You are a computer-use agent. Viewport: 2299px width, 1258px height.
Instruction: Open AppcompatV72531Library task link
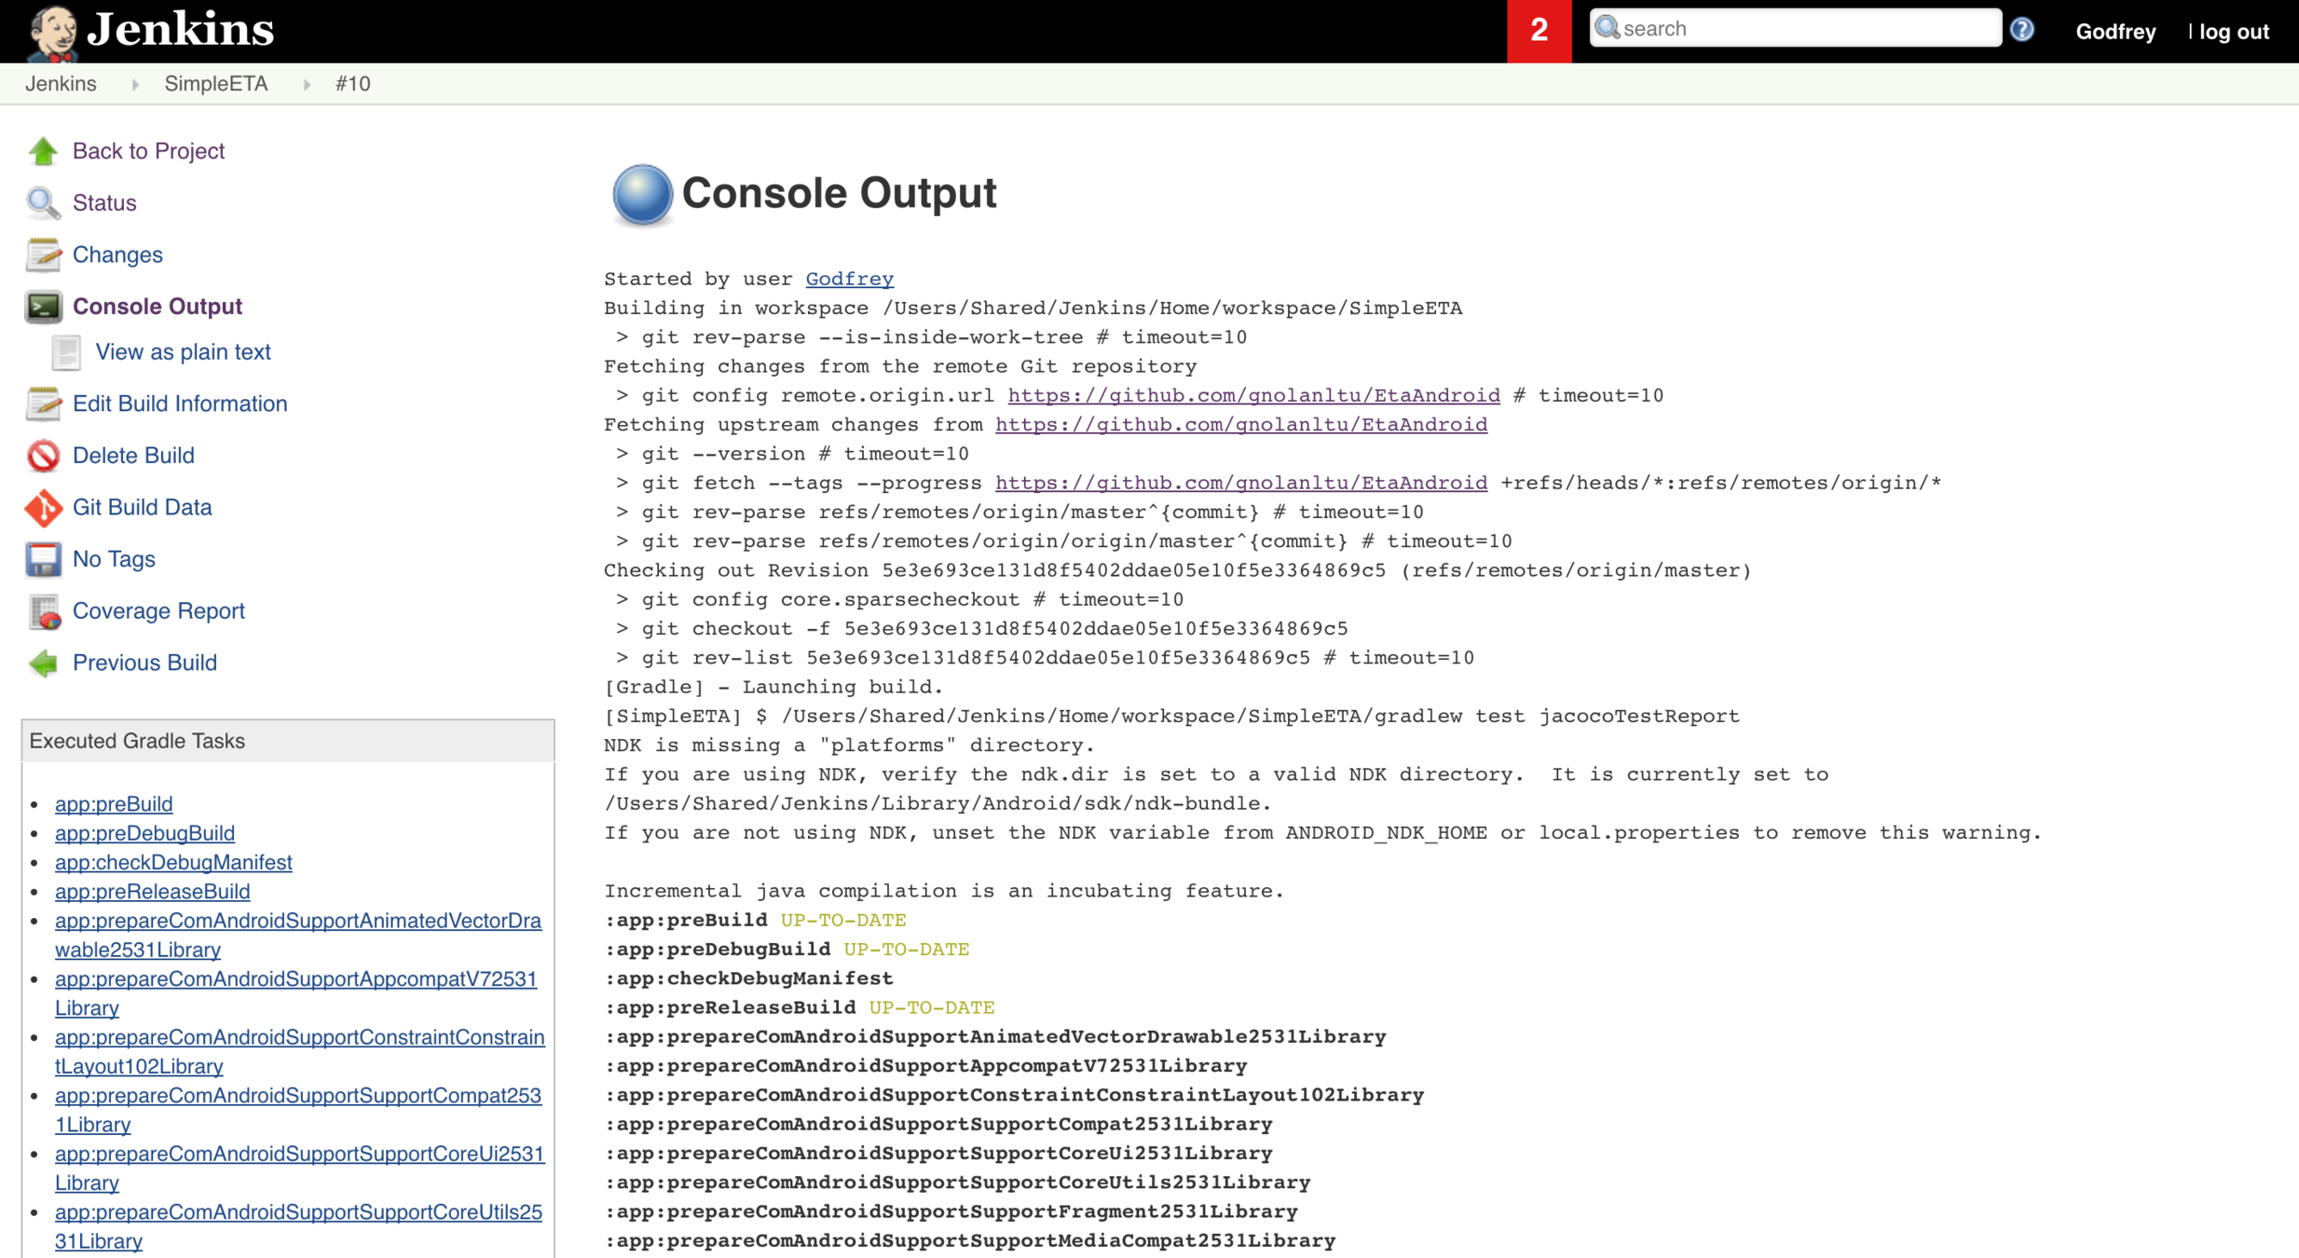pos(296,993)
